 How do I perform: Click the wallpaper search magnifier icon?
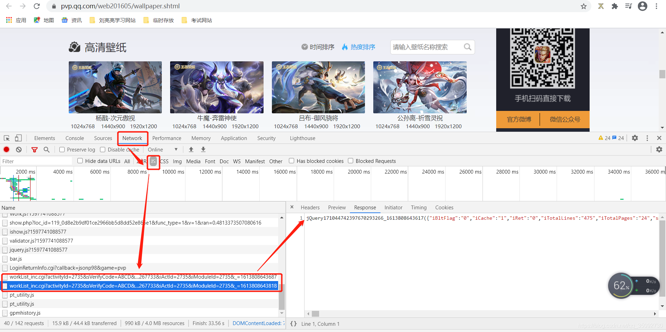(x=467, y=47)
